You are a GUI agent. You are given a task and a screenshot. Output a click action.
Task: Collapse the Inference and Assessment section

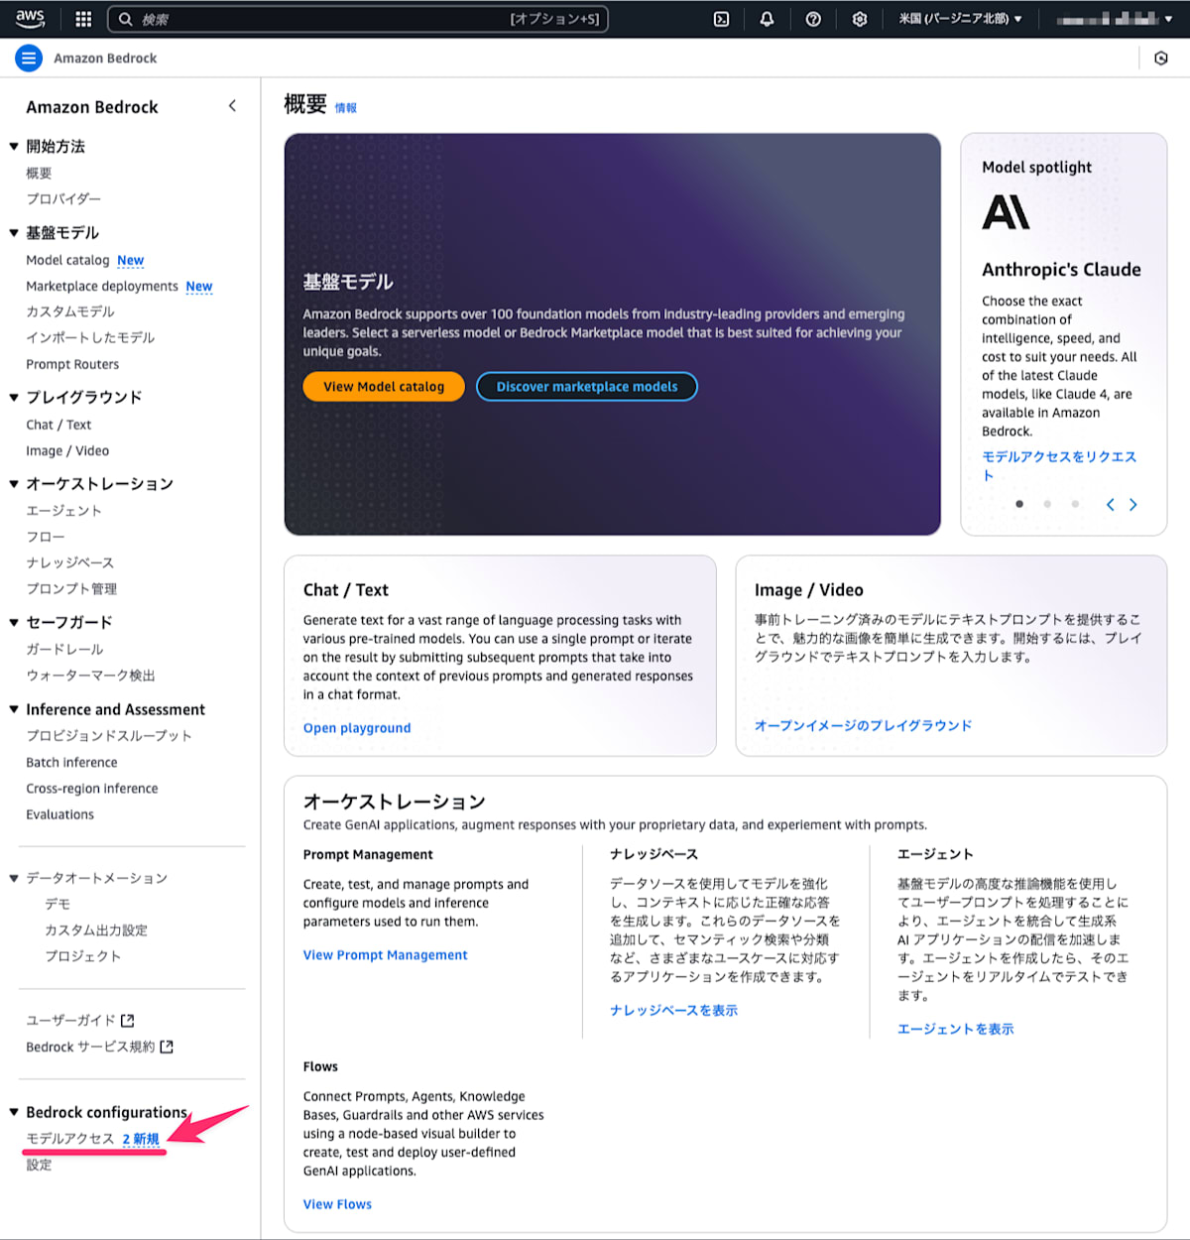point(14,709)
